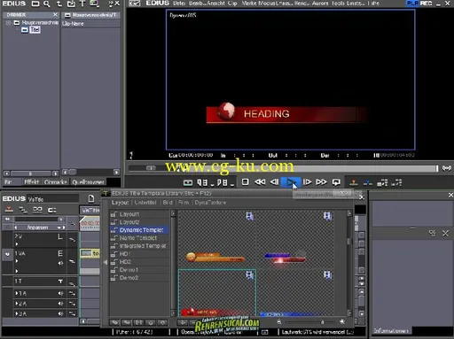Click the player position scrub bar
454x339 pixels.
[283, 168]
